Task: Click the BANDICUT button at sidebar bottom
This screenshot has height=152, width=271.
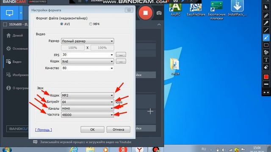Action: tap(17, 129)
